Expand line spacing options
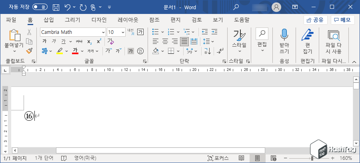360x163 pixels. click(x=213, y=41)
